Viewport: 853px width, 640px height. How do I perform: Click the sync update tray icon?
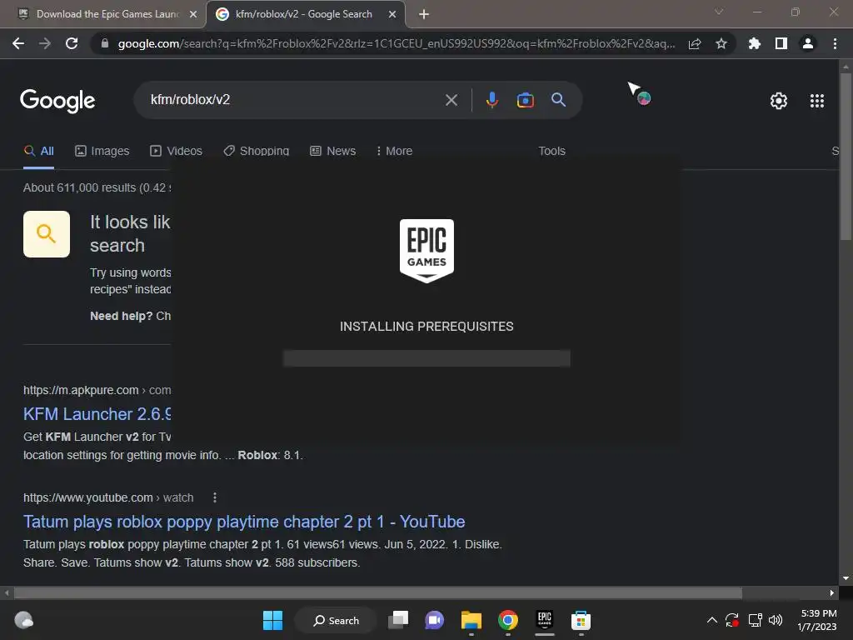coord(731,620)
